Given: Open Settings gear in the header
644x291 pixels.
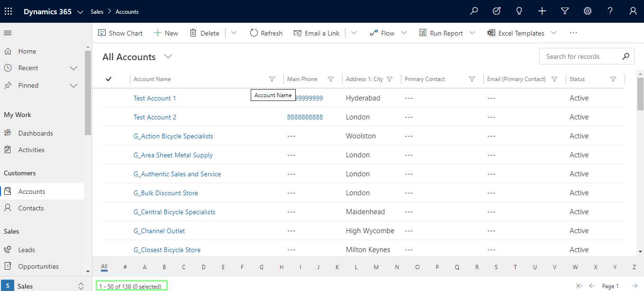Looking at the screenshot, I should tap(587, 11).
